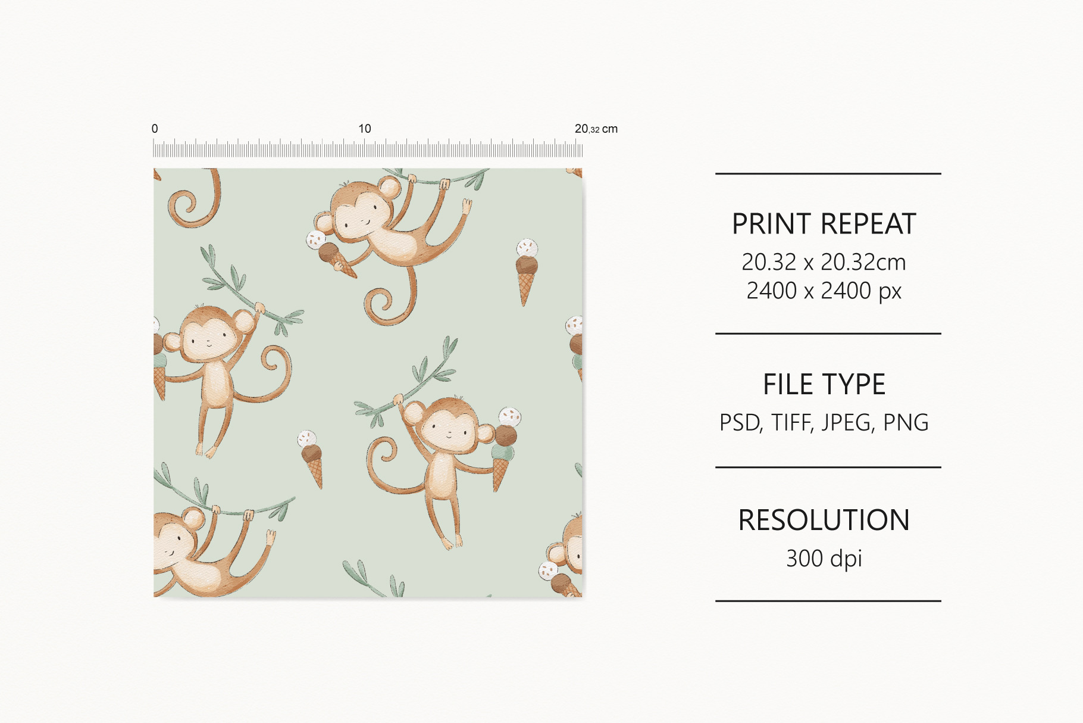The height and width of the screenshot is (723, 1083).
Task: Click the RESOLUTION heading
Action: pyautogui.click(x=824, y=521)
